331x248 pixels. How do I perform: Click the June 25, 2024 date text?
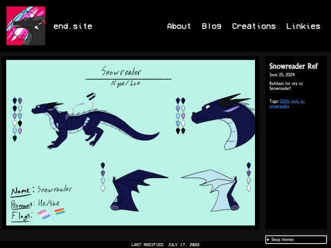282,75
